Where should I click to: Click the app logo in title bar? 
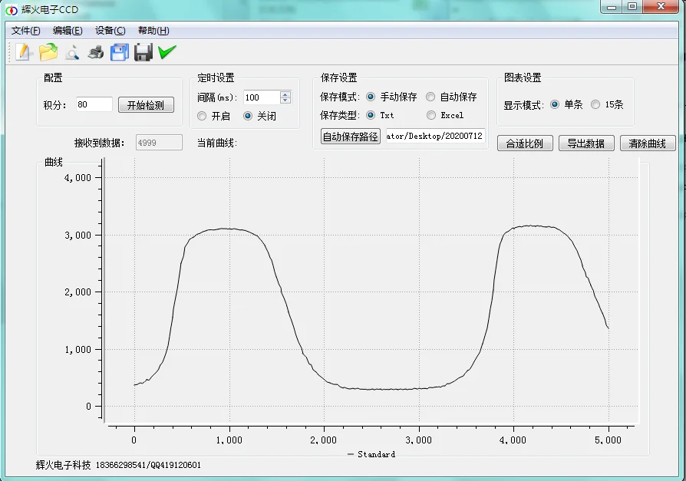pyautogui.click(x=12, y=8)
